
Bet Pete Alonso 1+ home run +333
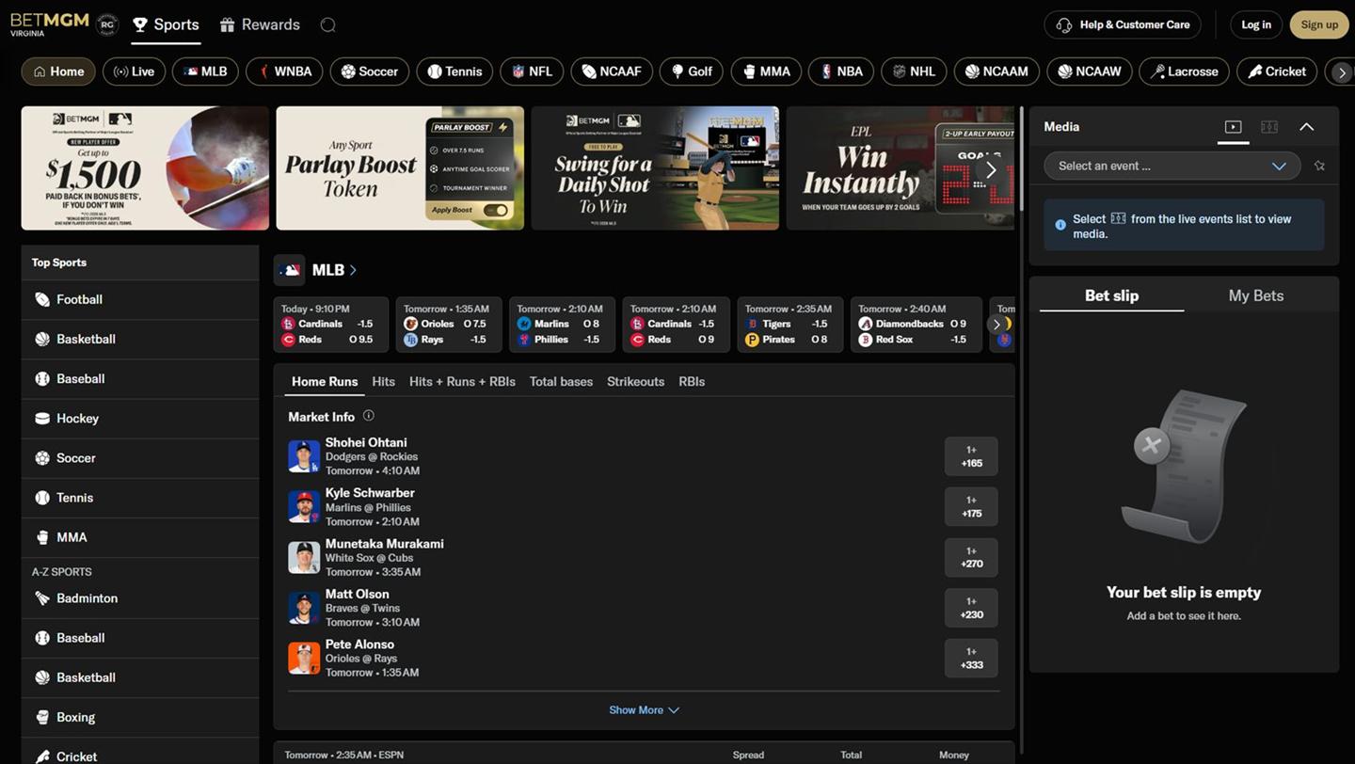click(971, 658)
